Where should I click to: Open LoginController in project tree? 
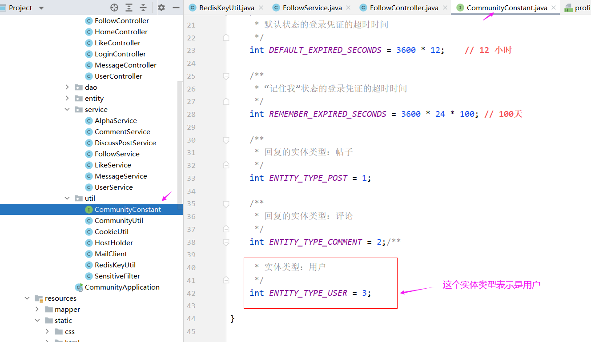point(120,54)
